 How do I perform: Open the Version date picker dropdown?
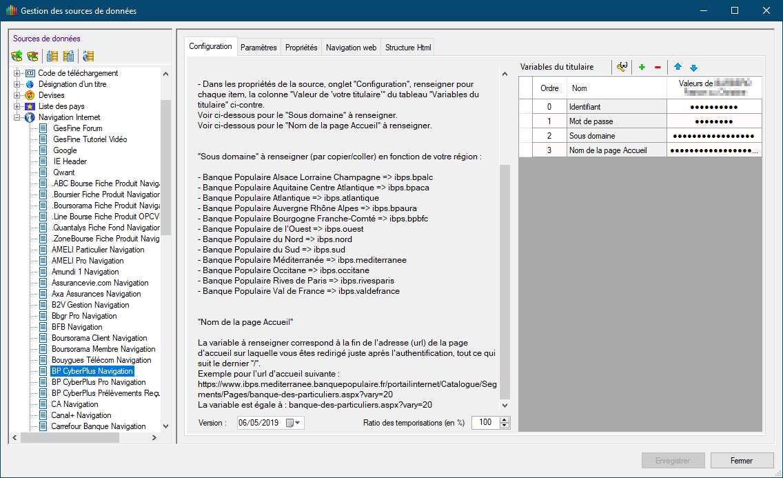pos(297,423)
